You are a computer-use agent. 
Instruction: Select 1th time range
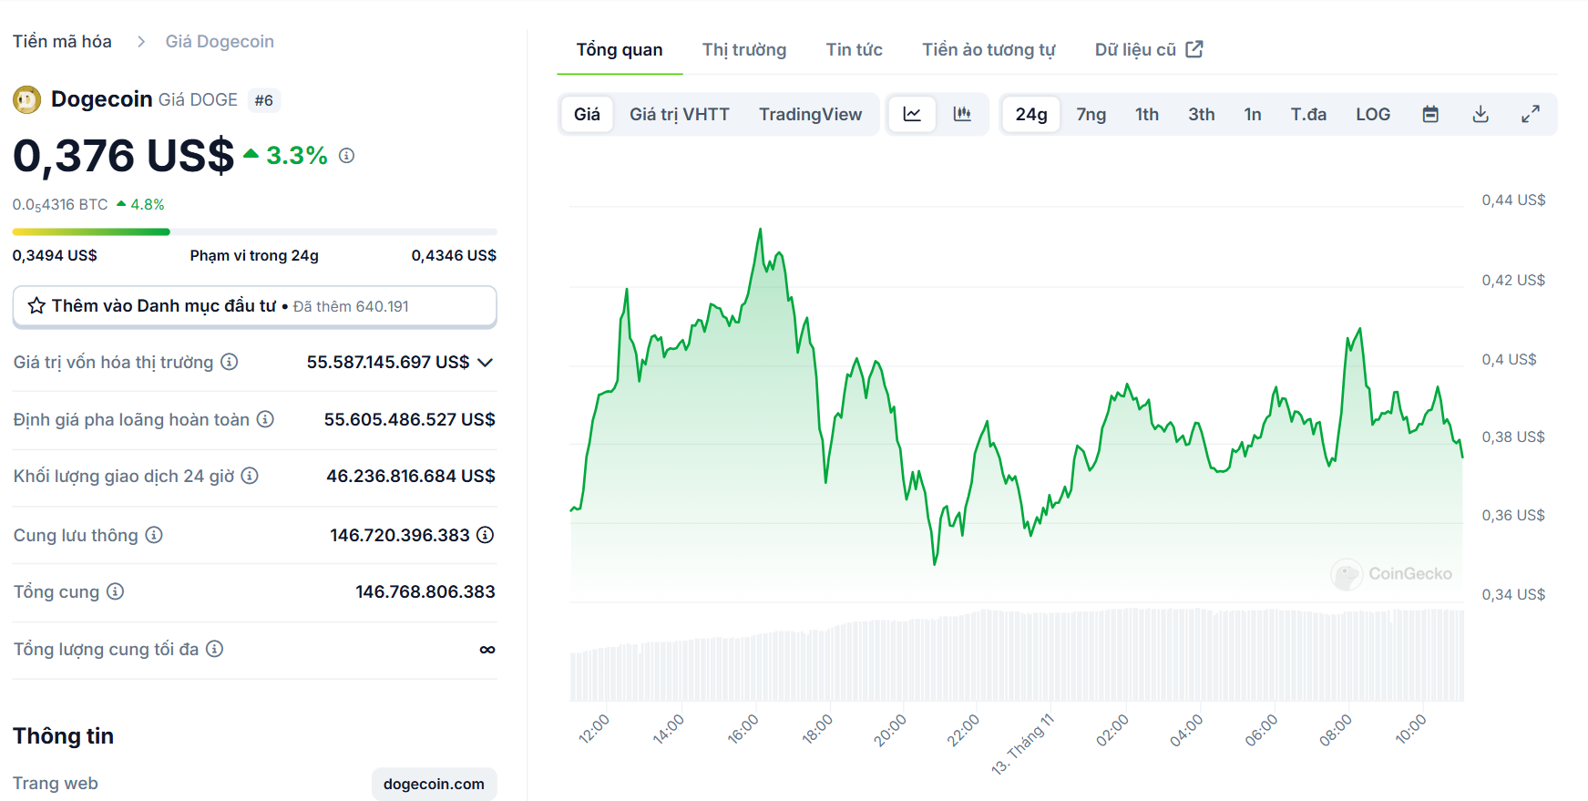click(x=1147, y=114)
